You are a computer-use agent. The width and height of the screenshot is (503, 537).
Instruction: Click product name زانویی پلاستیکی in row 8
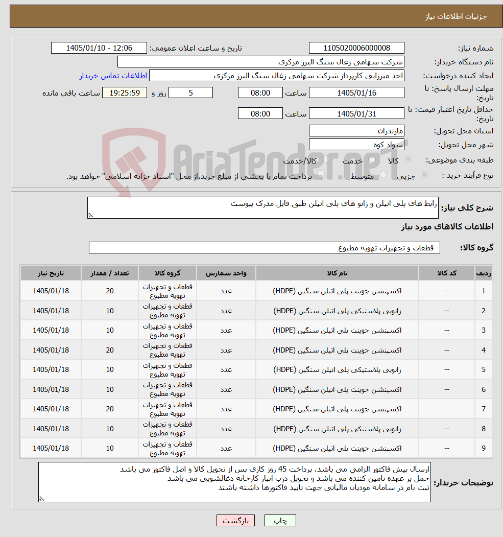(x=337, y=429)
